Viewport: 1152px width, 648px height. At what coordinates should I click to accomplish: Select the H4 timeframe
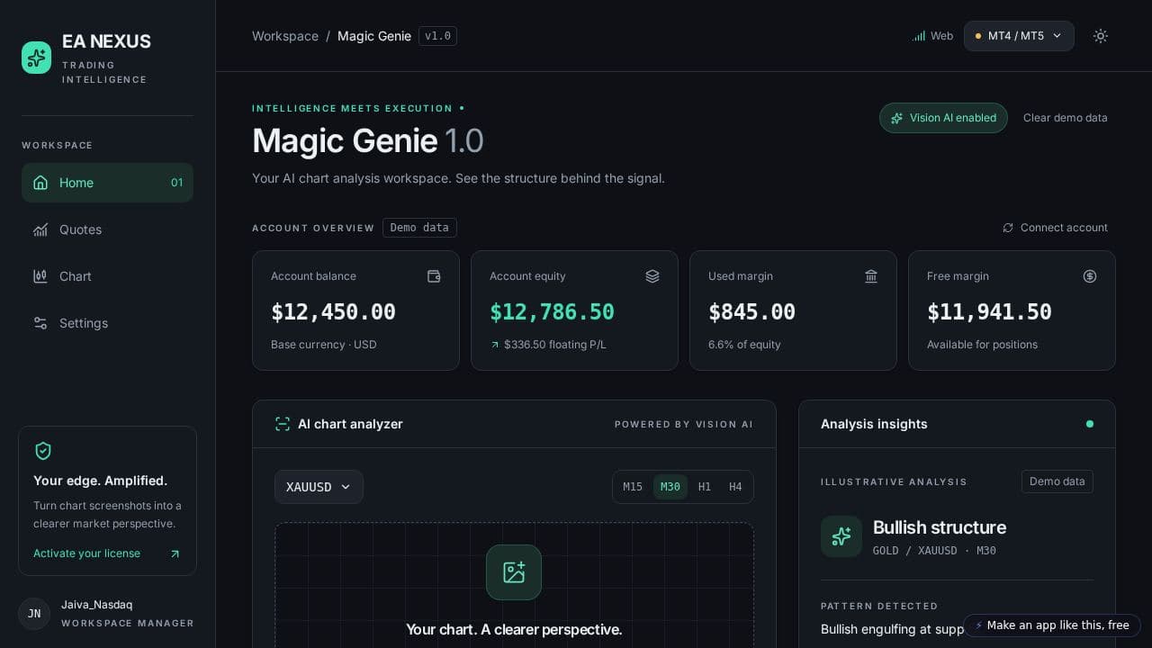pyautogui.click(x=735, y=487)
